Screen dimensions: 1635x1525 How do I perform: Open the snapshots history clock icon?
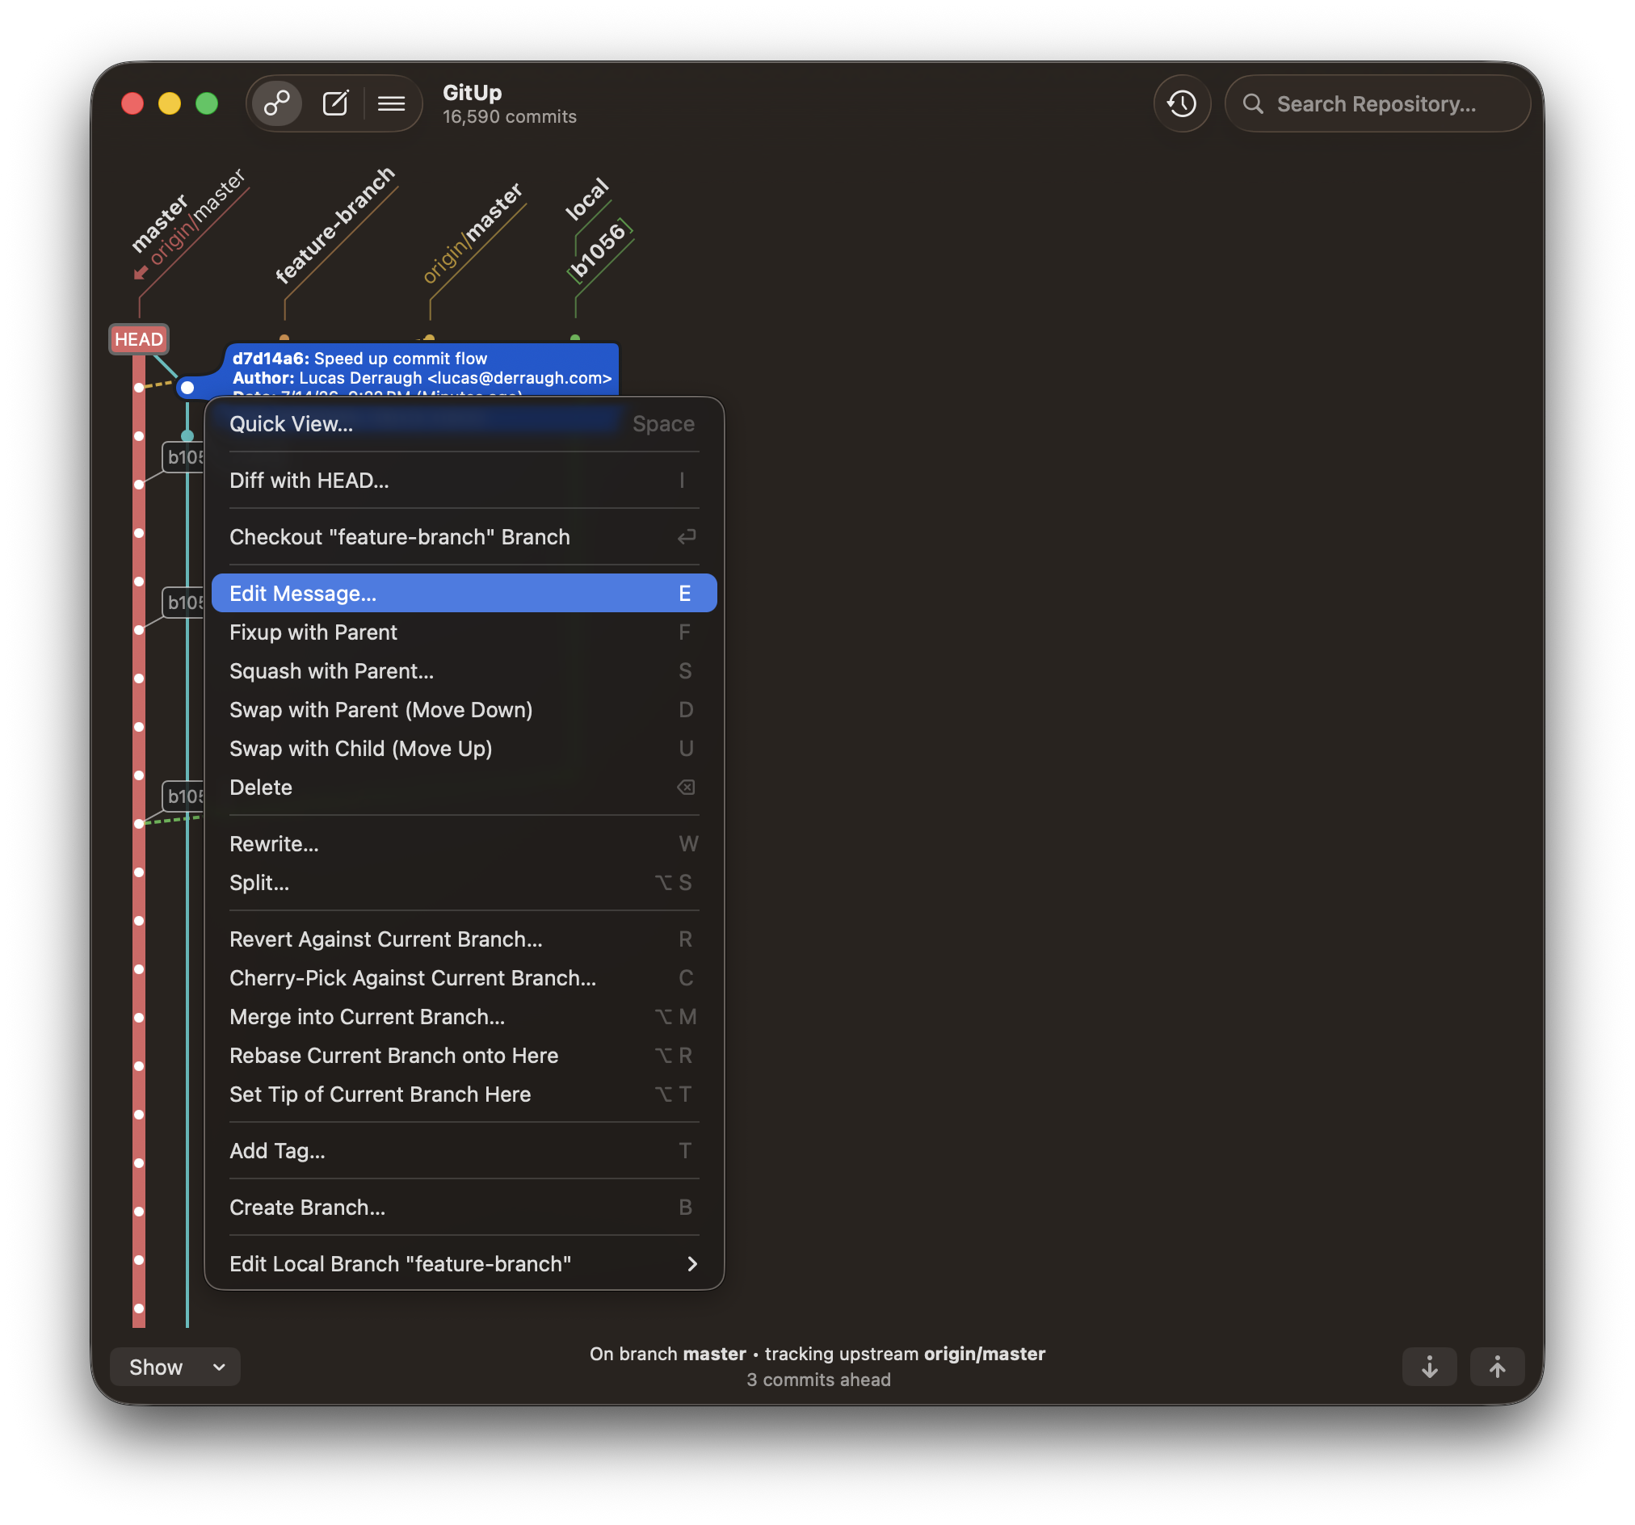tap(1182, 103)
